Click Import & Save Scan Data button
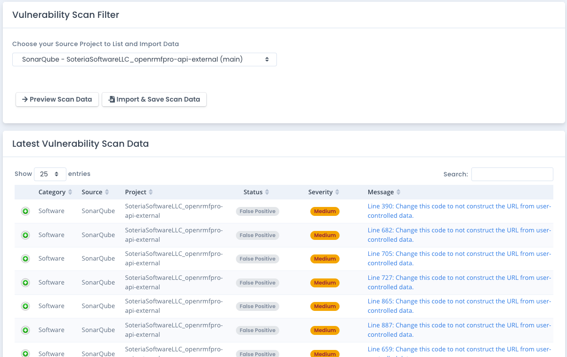Viewport: 567px width, 357px height. coord(154,99)
